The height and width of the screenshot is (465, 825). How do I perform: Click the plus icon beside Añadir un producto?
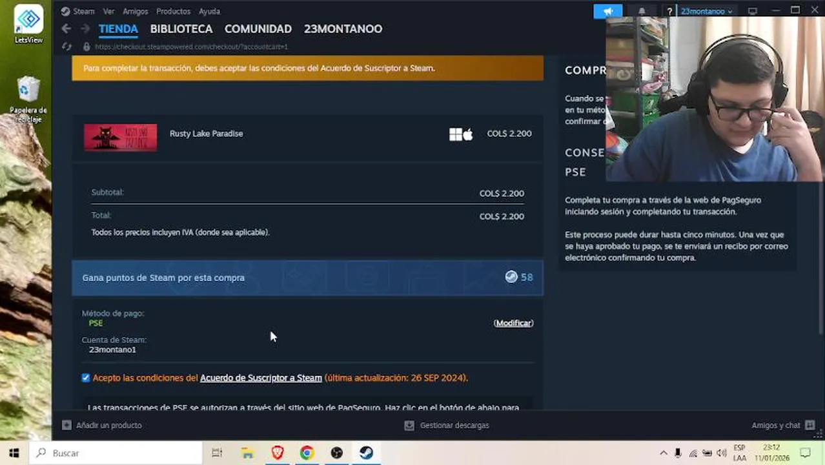[x=66, y=425]
